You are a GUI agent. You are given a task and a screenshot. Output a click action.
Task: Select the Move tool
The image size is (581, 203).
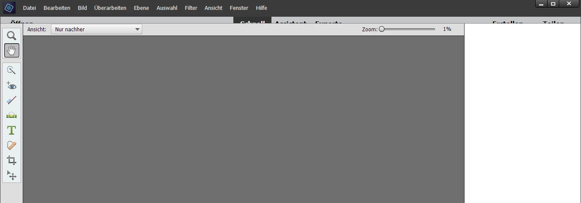click(x=12, y=175)
